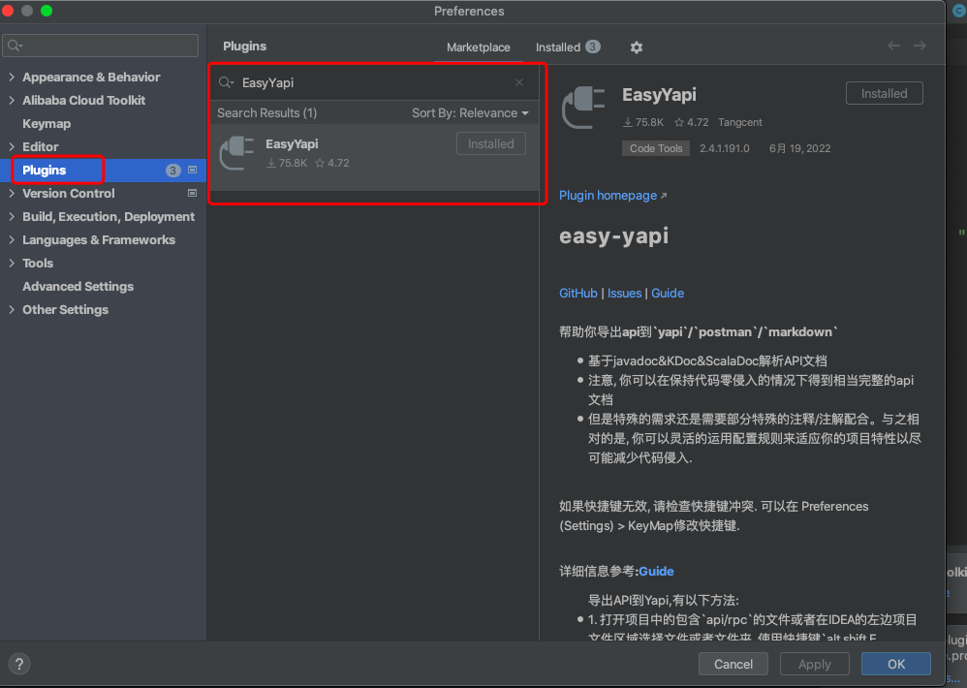Click the download count icon in details
This screenshot has width=967, height=688.
(x=627, y=122)
